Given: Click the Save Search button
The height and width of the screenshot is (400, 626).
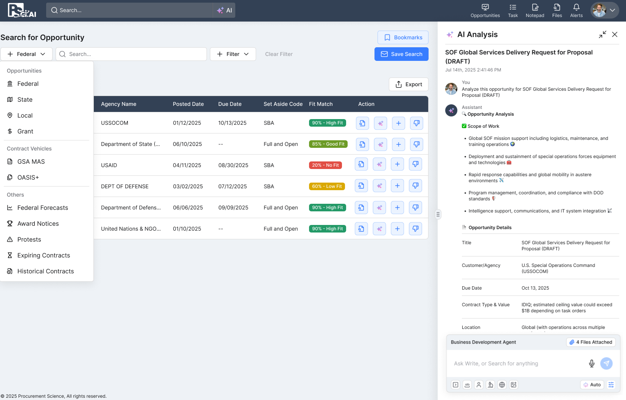Looking at the screenshot, I should 401,54.
